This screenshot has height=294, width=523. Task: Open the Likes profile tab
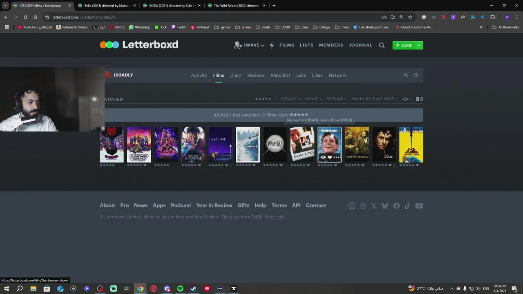(317, 75)
